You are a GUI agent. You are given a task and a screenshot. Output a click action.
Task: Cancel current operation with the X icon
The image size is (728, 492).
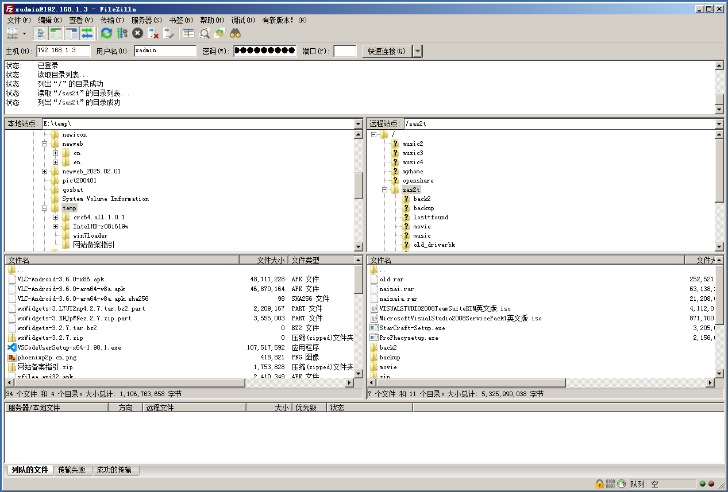[x=137, y=33]
